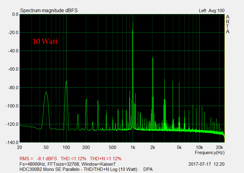244x173 pixels.
Task: Click the '50' frequency axis label
Action: (x=46, y=147)
